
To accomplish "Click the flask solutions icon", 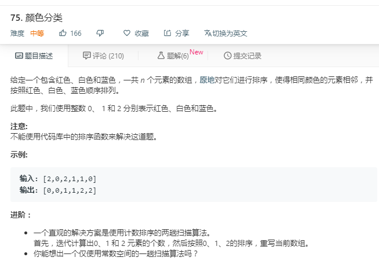I will point(161,56).
